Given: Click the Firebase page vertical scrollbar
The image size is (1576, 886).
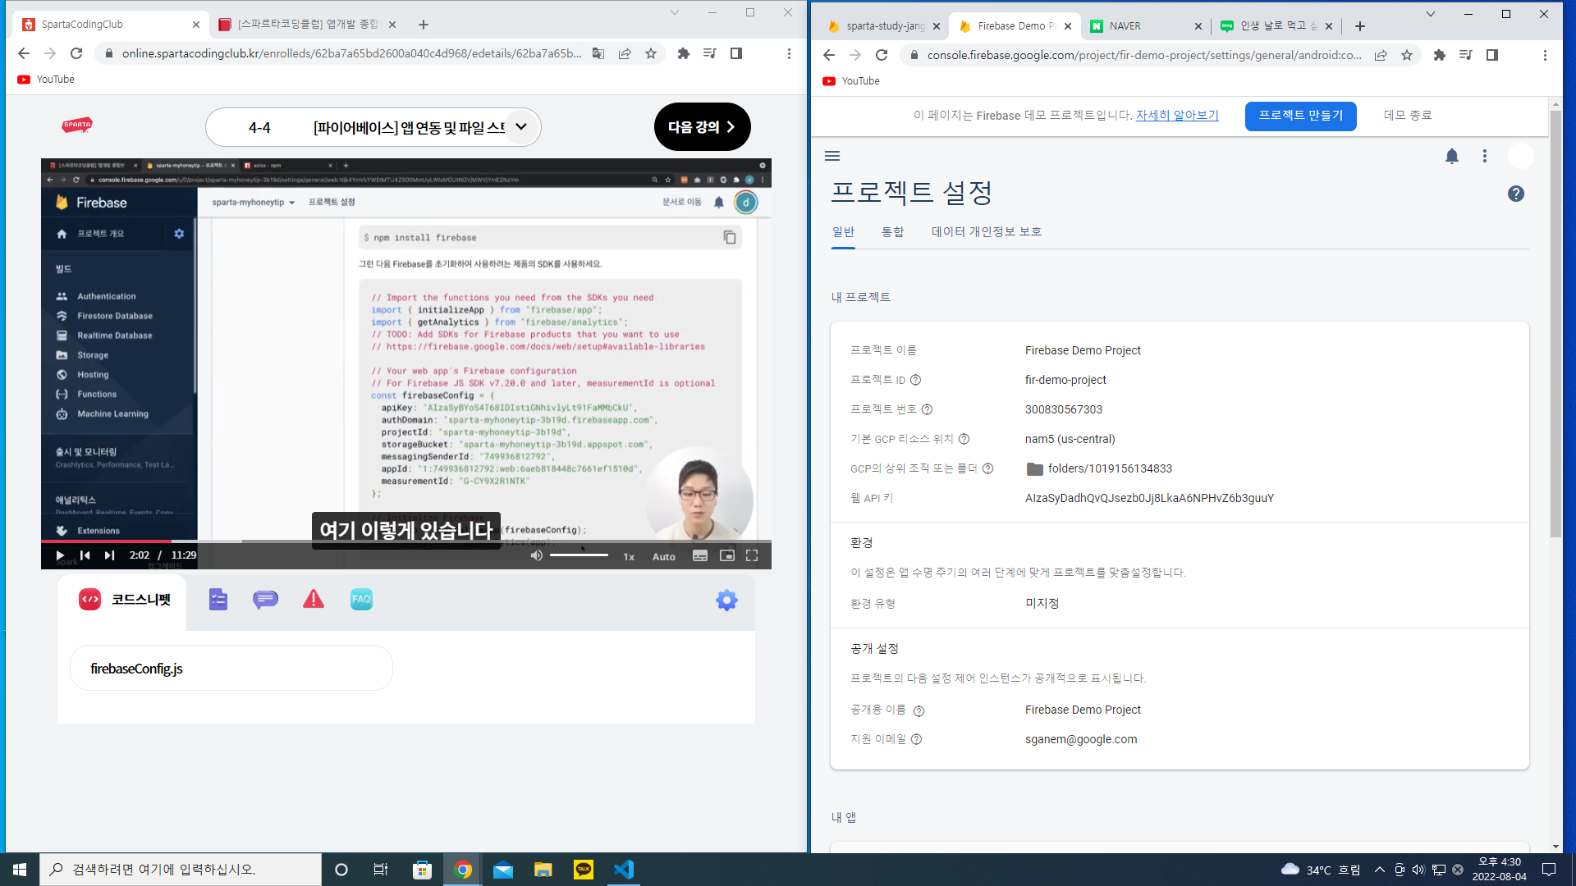Looking at the screenshot, I should 1555,324.
